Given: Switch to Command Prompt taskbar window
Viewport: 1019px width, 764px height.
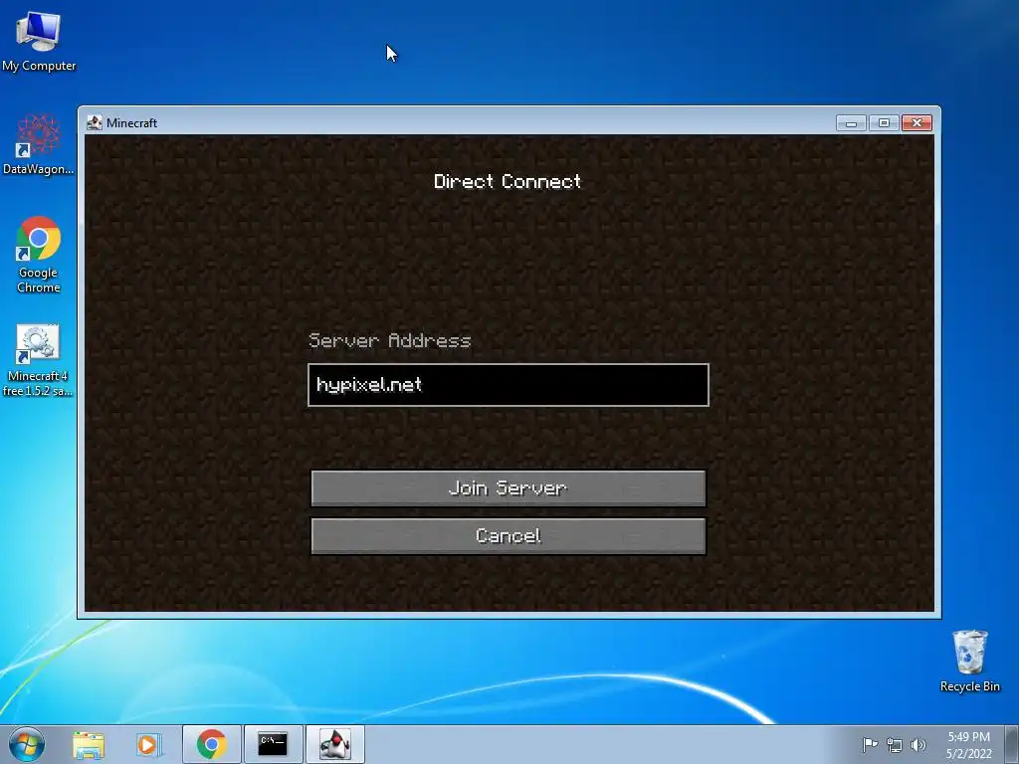Looking at the screenshot, I should tap(273, 744).
